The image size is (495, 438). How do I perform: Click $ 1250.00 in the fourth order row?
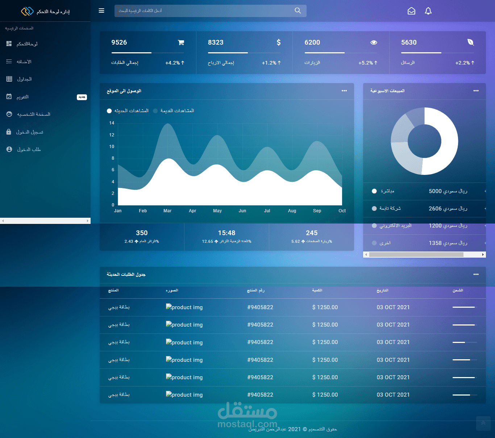tap(325, 360)
